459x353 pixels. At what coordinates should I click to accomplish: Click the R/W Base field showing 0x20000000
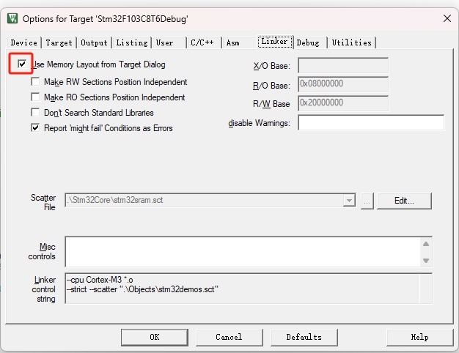click(x=343, y=103)
